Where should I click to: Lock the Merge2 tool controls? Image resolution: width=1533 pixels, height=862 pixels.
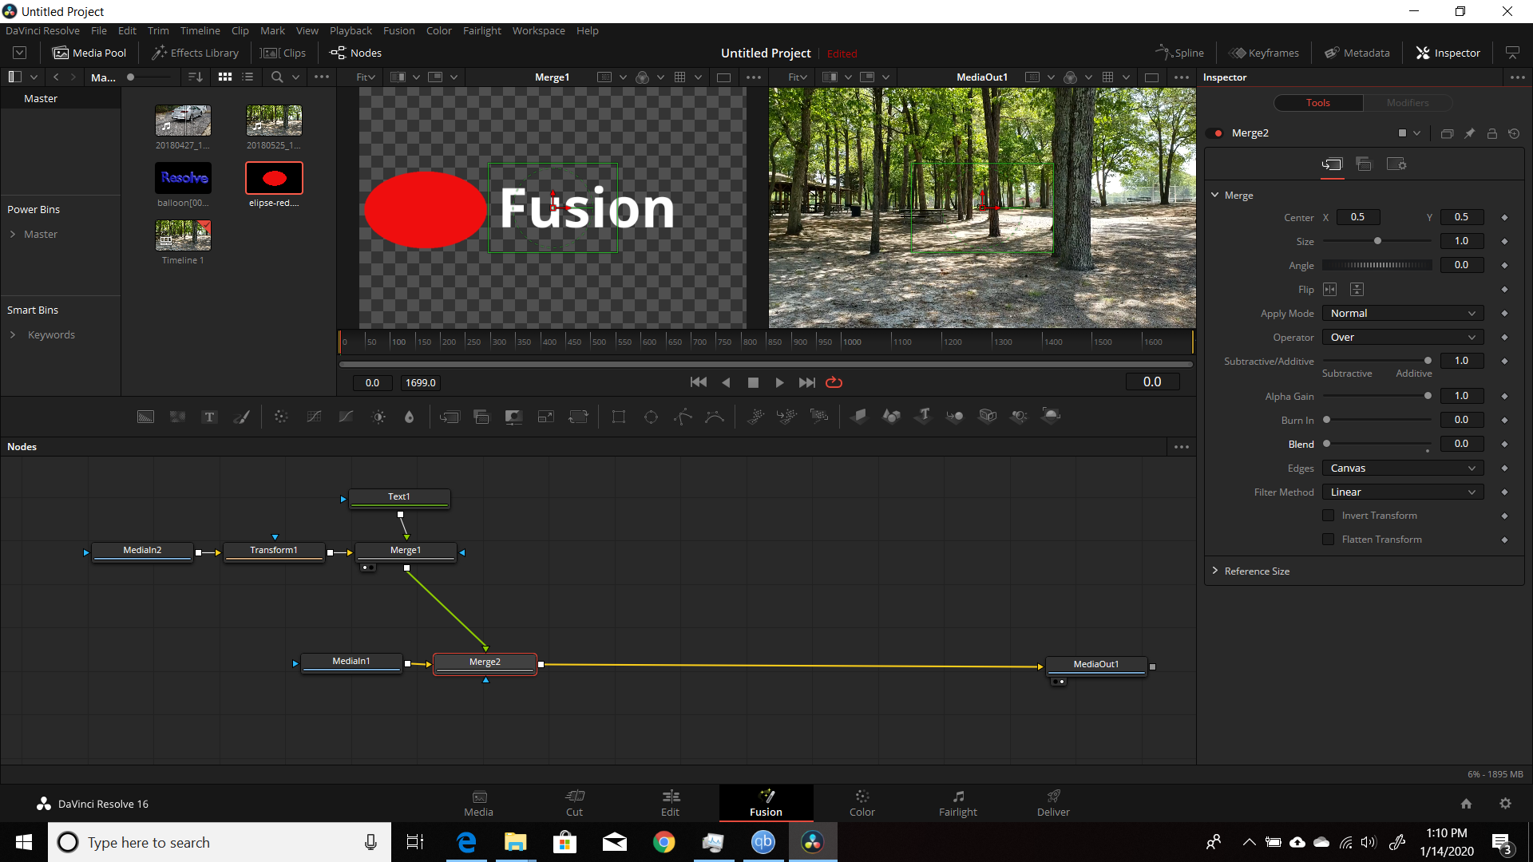pyautogui.click(x=1491, y=133)
